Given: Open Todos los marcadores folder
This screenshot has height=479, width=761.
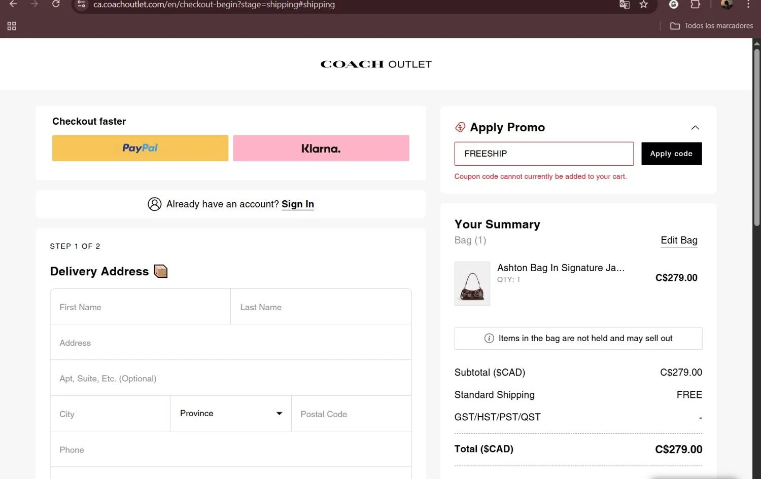Looking at the screenshot, I should (x=711, y=26).
